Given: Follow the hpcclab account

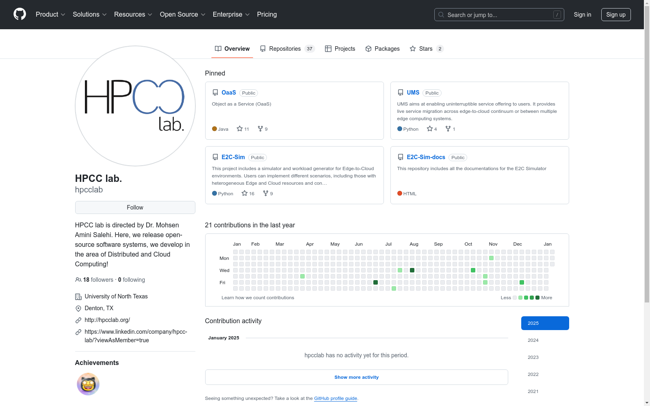Looking at the screenshot, I should [135, 207].
